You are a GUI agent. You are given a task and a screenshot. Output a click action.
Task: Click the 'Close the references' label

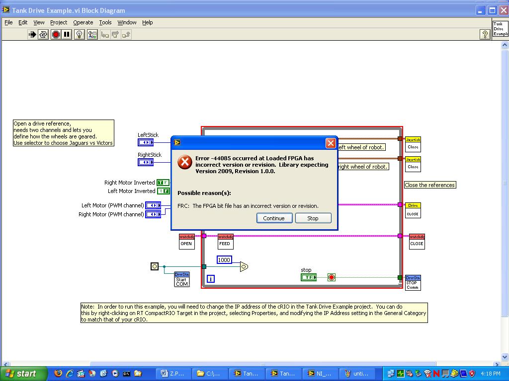point(430,185)
